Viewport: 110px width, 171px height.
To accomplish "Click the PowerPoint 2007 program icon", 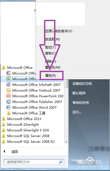I will click(8, 96).
